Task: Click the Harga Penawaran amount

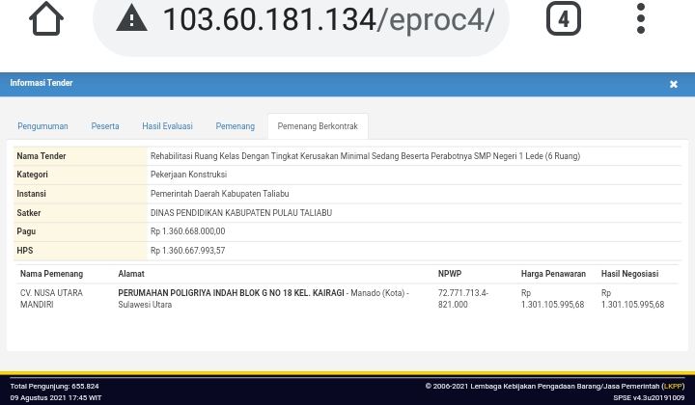Action: tap(553, 299)
